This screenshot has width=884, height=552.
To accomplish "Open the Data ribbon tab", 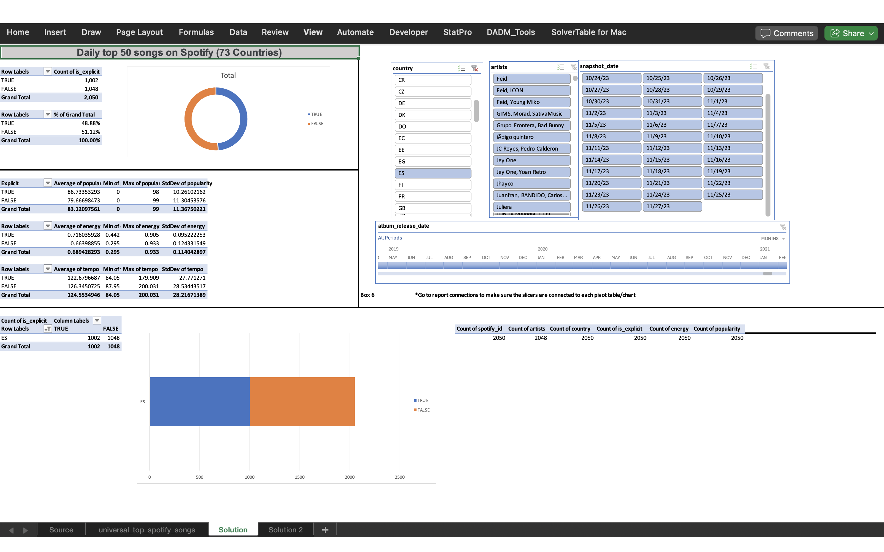I will pos(238,32).
